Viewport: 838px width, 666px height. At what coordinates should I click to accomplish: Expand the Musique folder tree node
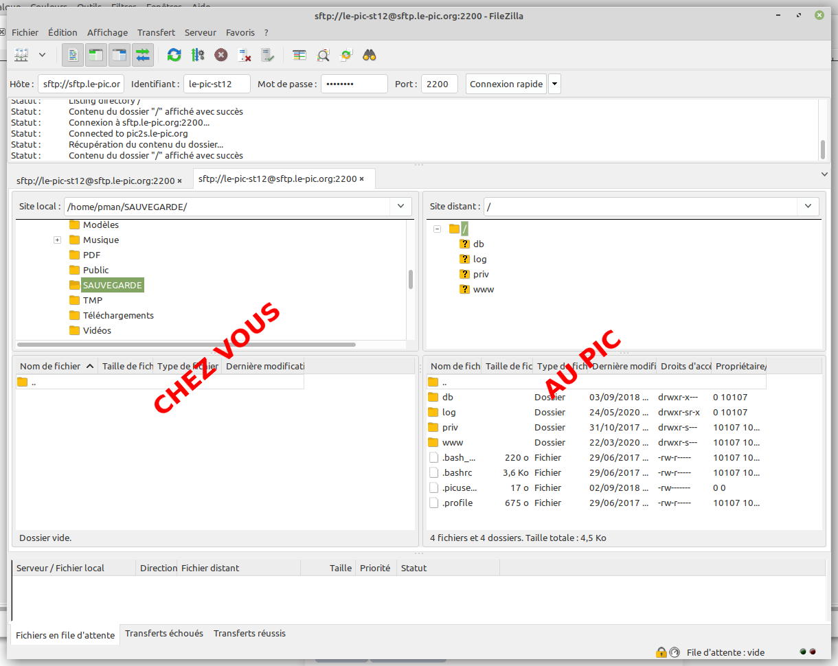pos(57,240)
